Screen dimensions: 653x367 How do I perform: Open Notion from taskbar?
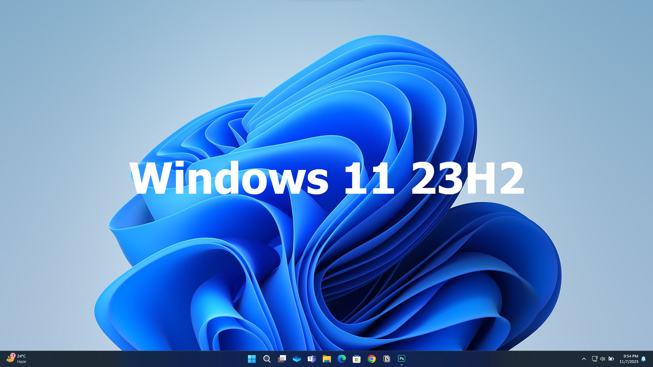387,359
